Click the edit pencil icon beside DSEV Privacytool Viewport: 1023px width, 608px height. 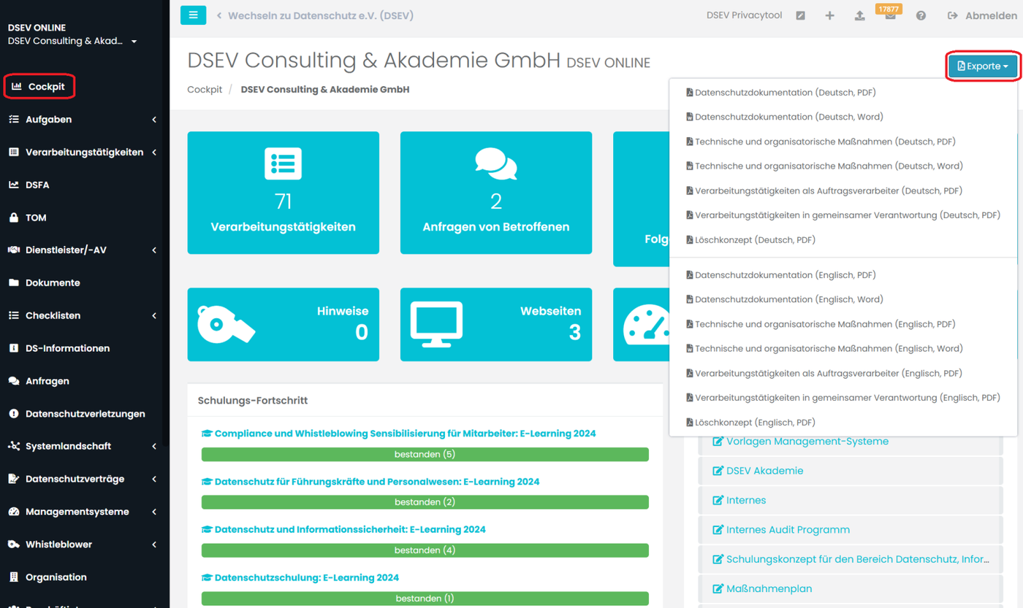801,15
